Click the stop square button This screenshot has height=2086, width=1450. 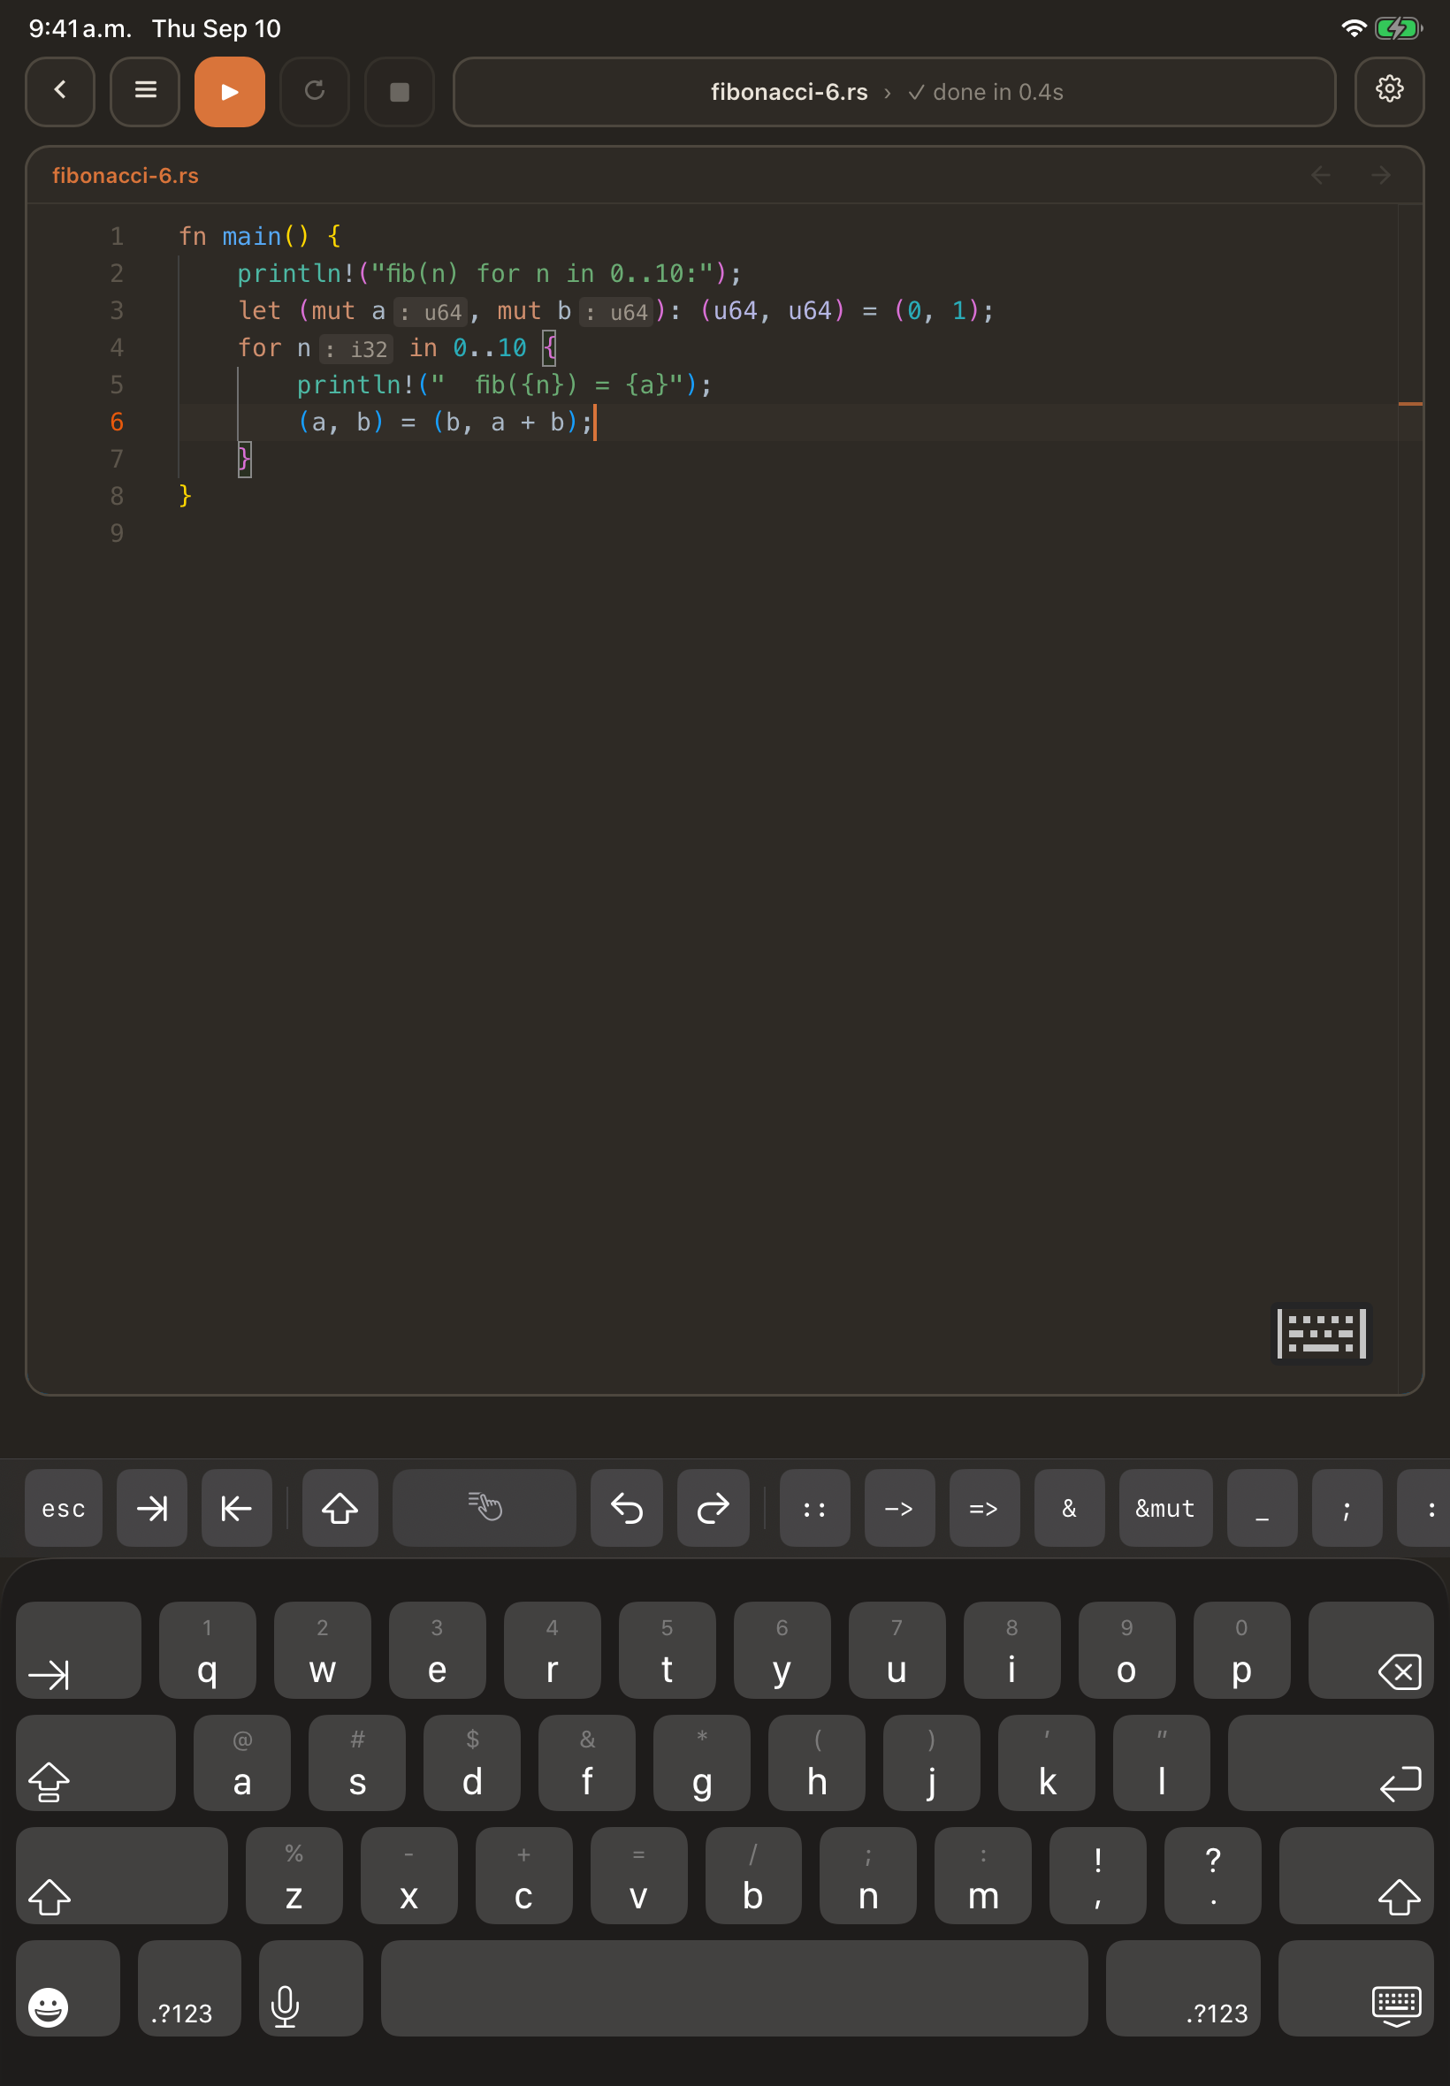click(x=400, y=92)
